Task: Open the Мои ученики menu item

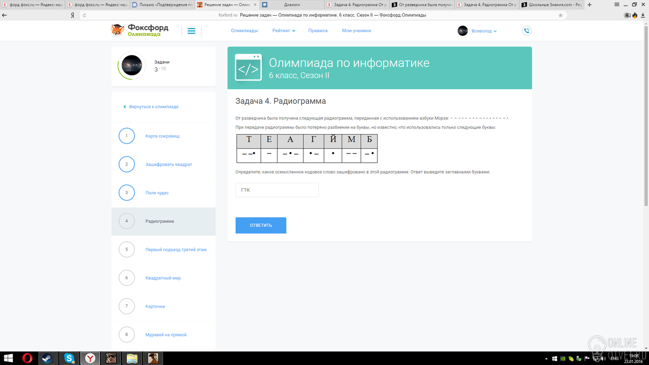Action: click(x=356, y=31)
